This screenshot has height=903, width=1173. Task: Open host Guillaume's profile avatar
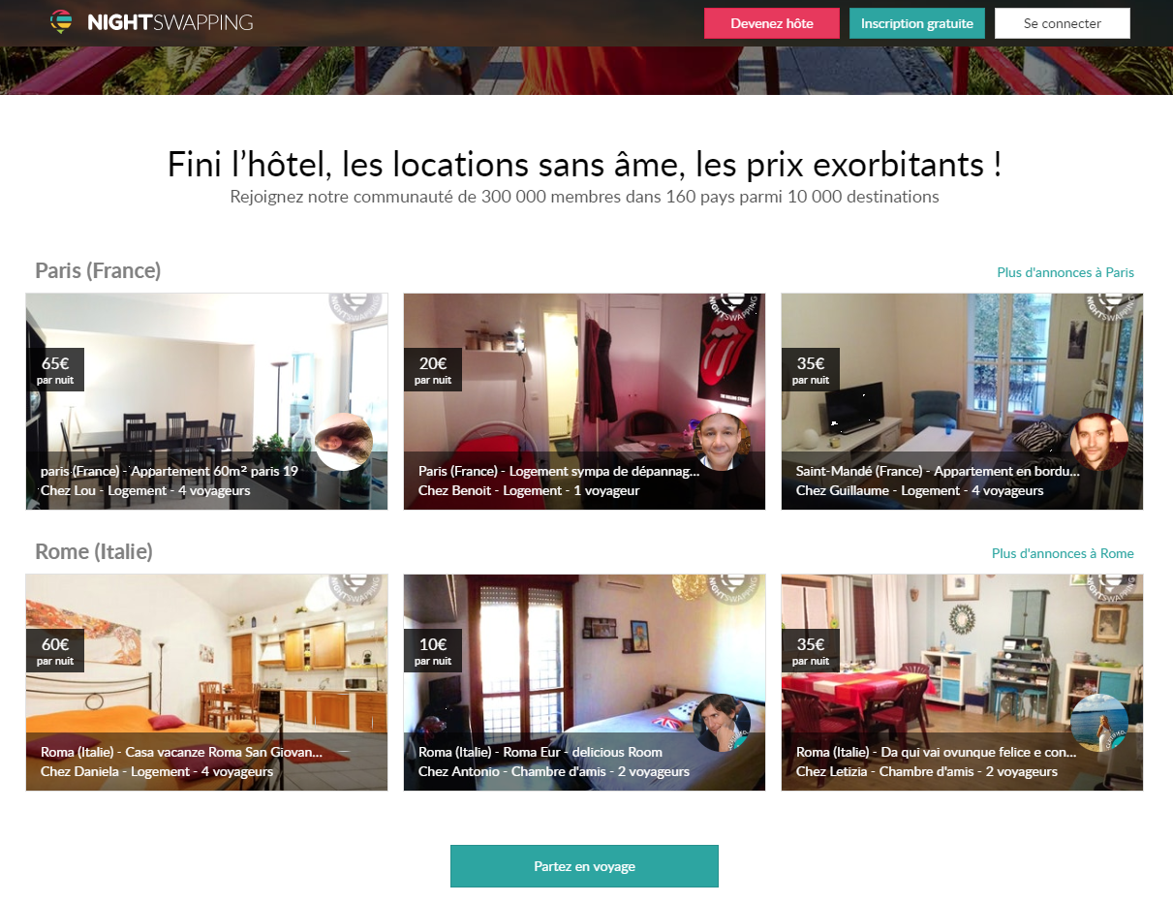coord(1099,442)
